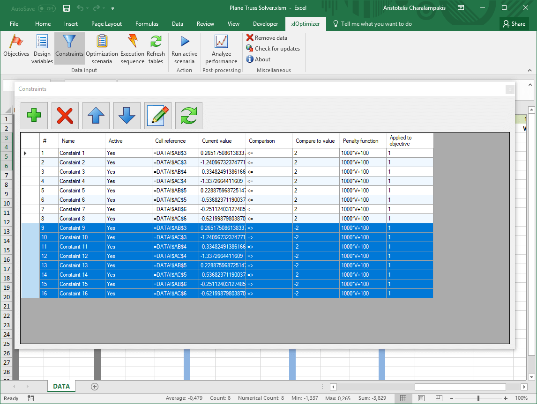Open the Quick Access Toolbar customize dropdown
This screenshot has height=404, width=537.
pos(113,8)
